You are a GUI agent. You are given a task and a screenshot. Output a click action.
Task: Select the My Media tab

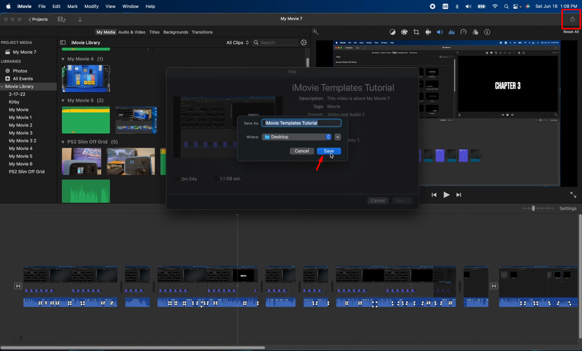[x=106, y=32]
